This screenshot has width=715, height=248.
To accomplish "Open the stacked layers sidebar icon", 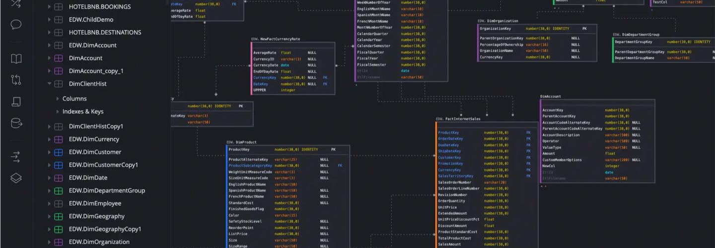I will [x=16, y=178].
